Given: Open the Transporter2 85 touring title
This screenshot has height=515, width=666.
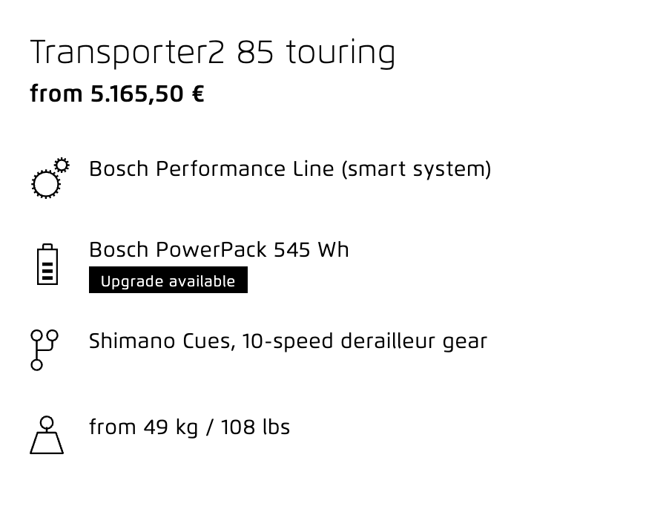Looking at the screenshot, I should [x=213, y=53].
